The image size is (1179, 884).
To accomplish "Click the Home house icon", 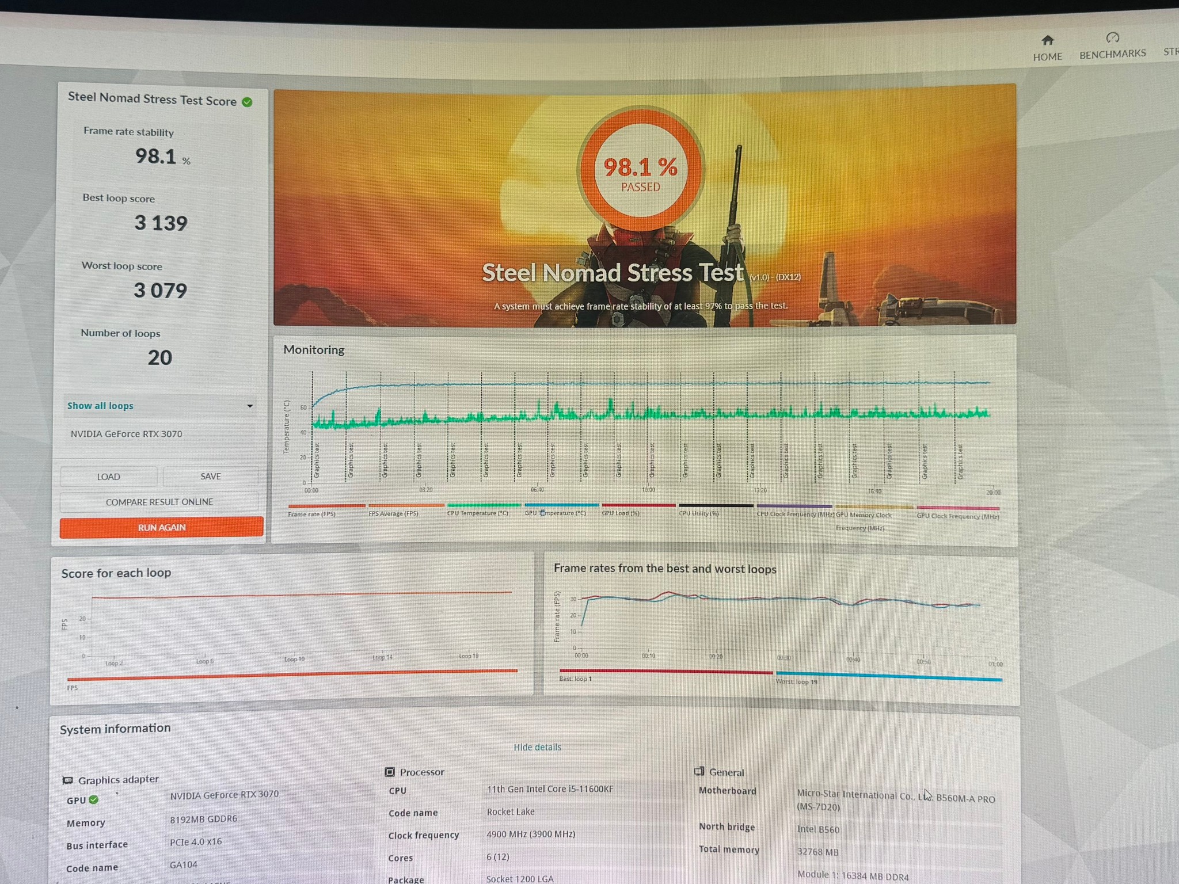I will pyautogui.click(x=1047, y=40).
